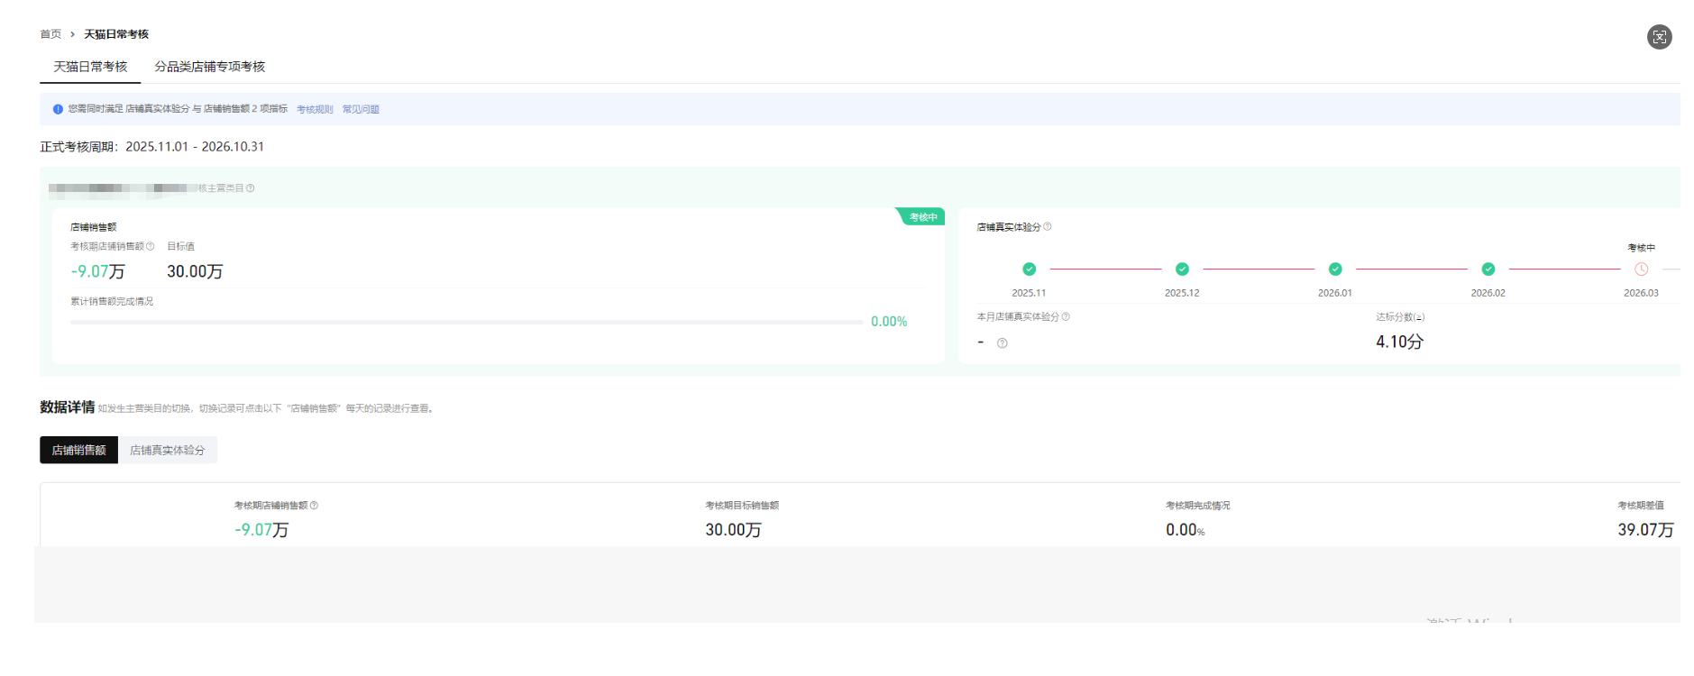1694x676 pixels.
Task: Click help icon beside 本月店铺真实体验分
Action: 1066,316
